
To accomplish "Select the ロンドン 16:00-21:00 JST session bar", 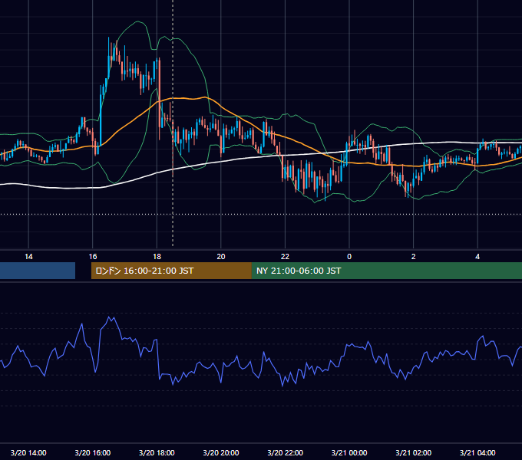I will pyautogui.click(x=171, y=271).
